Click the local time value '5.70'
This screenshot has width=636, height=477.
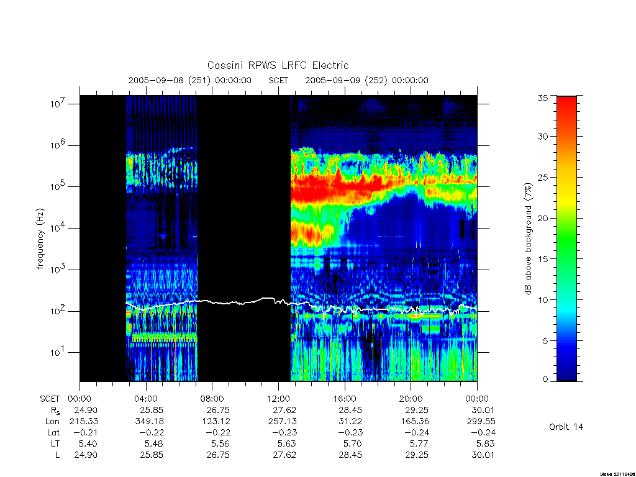[x=353, y=443]
